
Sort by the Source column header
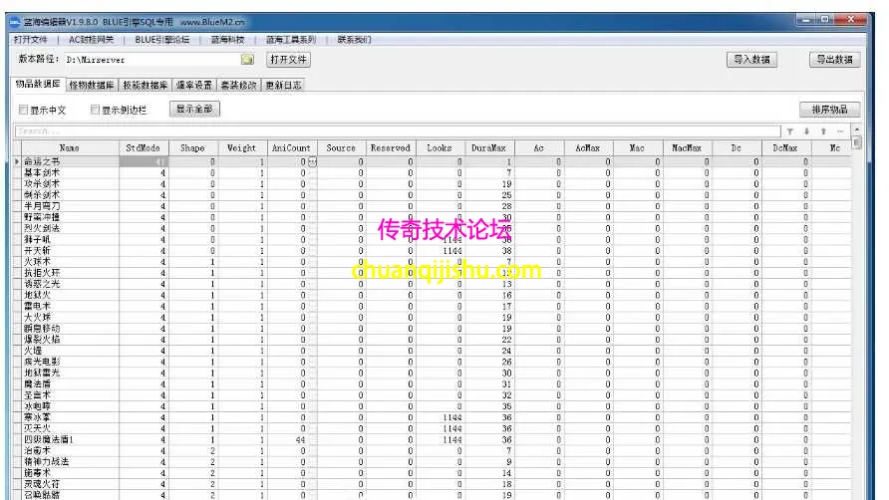341,148
